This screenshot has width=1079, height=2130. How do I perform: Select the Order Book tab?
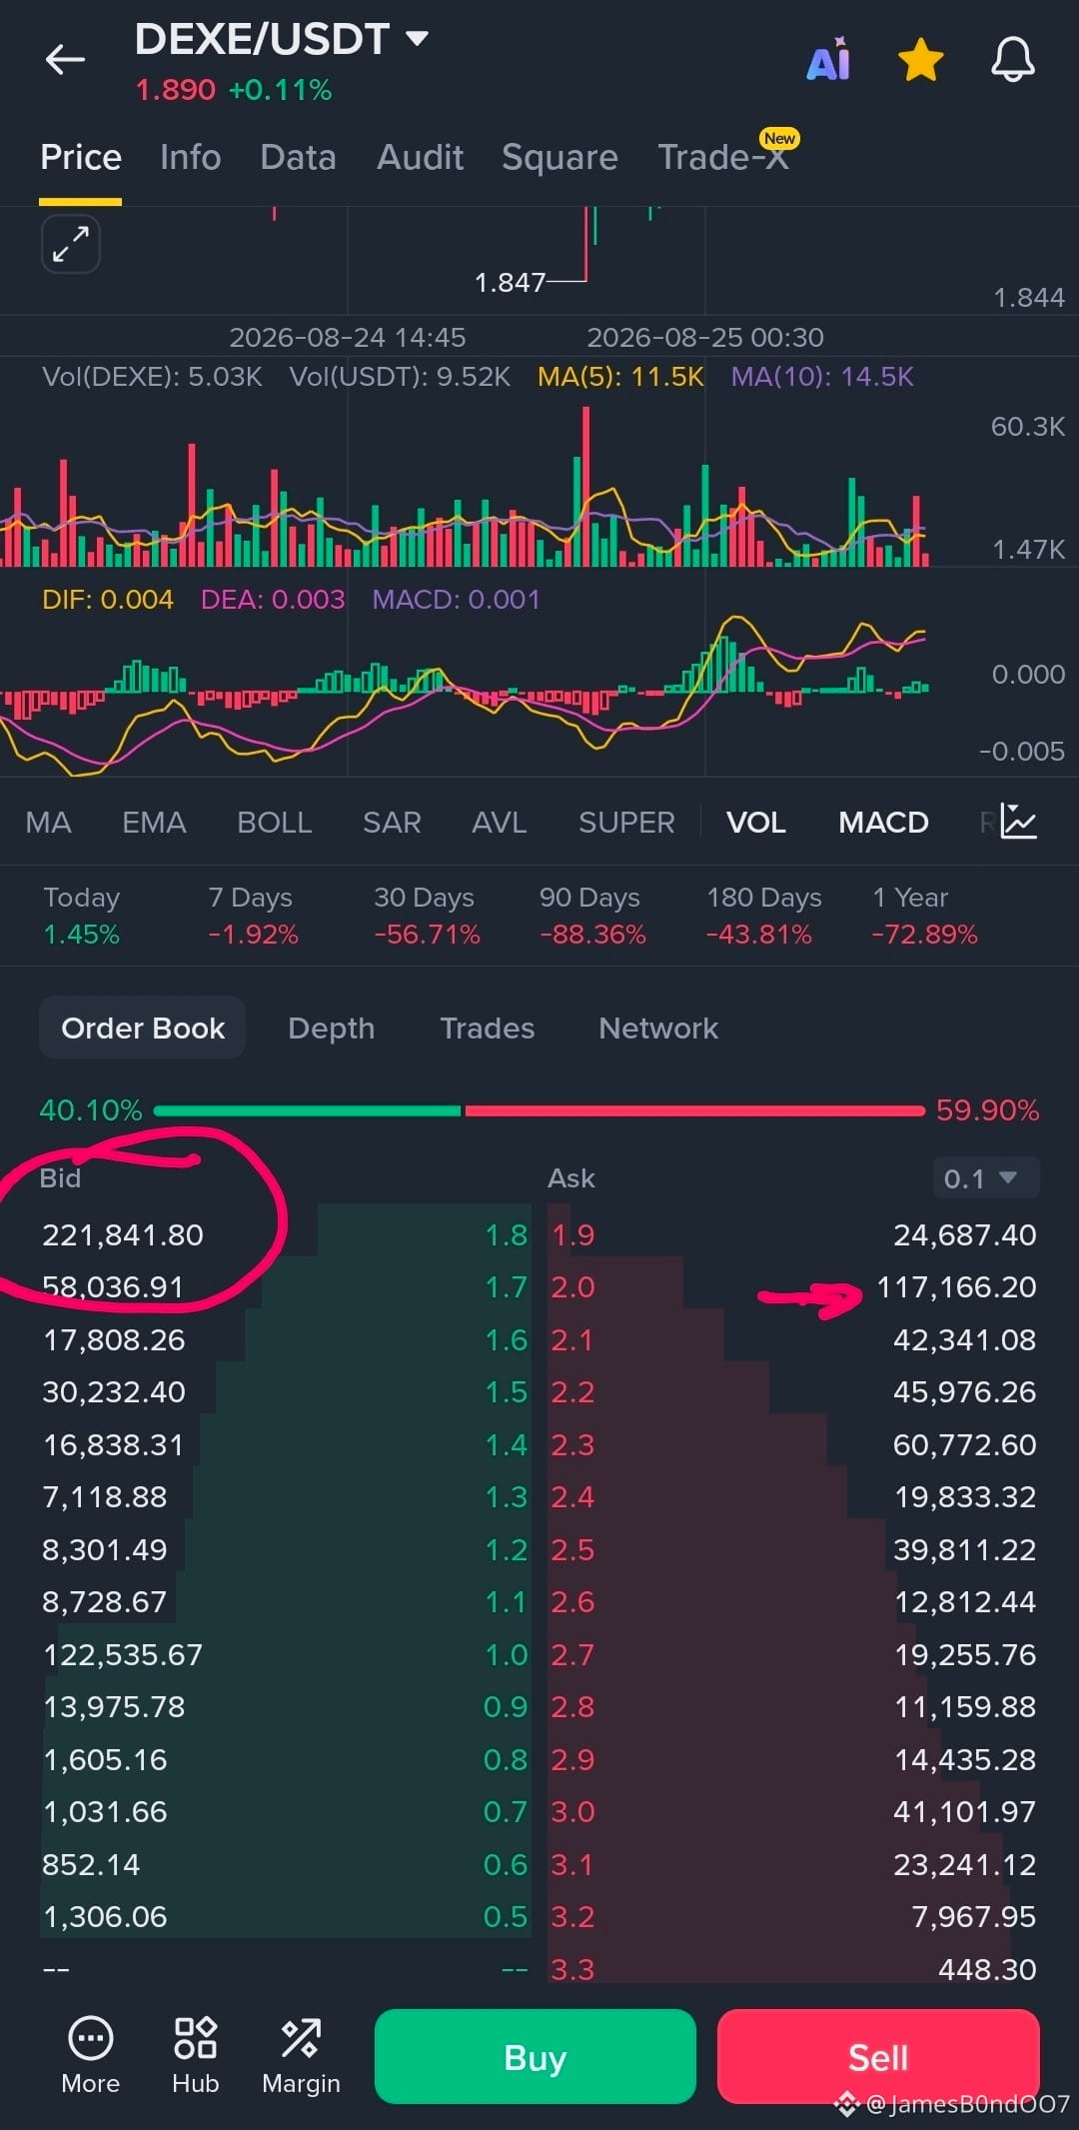coord(143,1028)
